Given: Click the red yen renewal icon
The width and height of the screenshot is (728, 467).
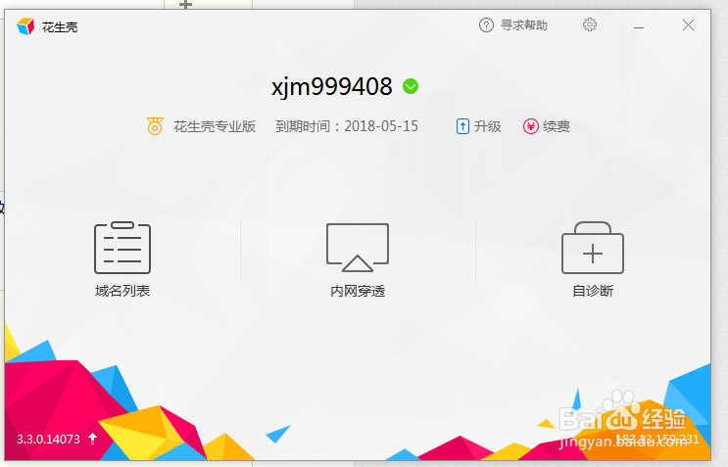Looking at the screenshot, I should click(531, 126).
